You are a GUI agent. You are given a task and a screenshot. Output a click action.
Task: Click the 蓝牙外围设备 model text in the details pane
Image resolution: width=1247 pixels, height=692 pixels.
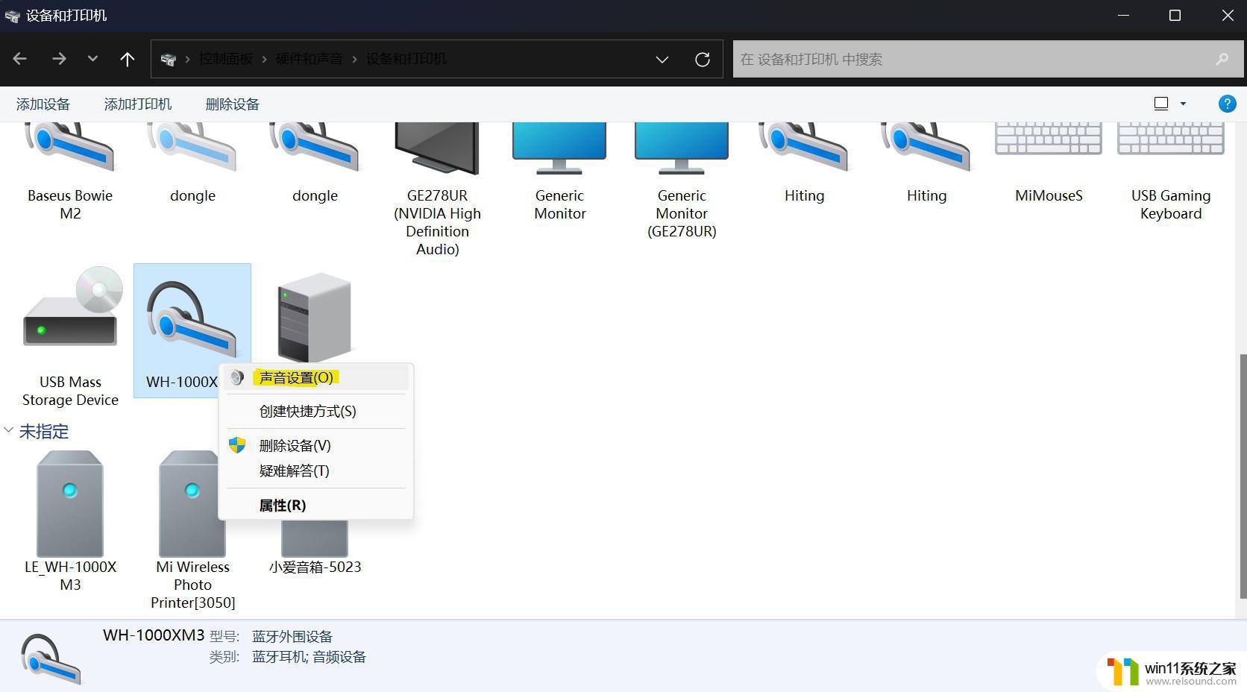292,636
